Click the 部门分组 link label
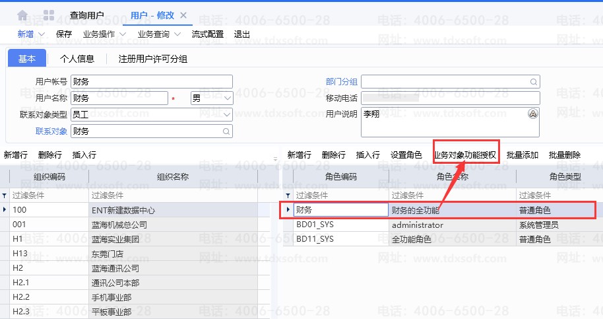The image size is (603, 319). [x=342, y=82]
